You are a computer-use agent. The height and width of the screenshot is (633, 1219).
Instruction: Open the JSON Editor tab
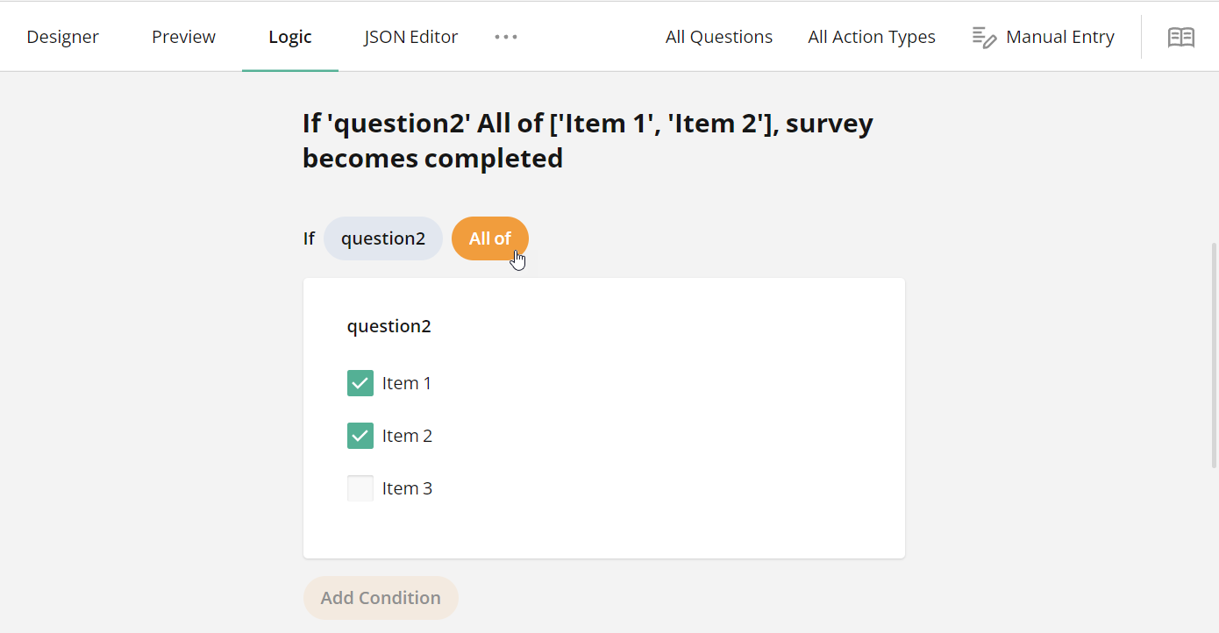pos(410,37)
